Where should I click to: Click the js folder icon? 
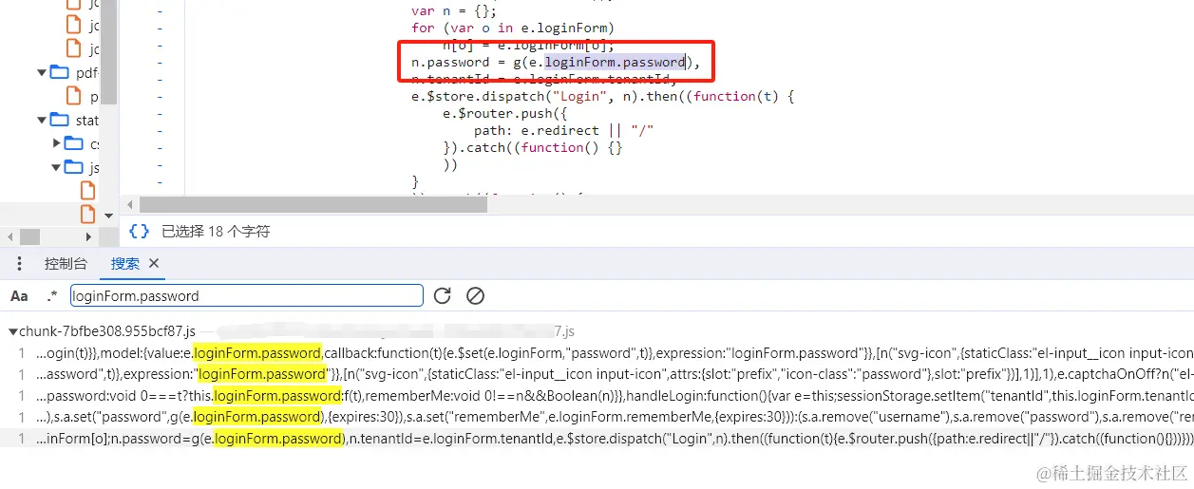74,168
